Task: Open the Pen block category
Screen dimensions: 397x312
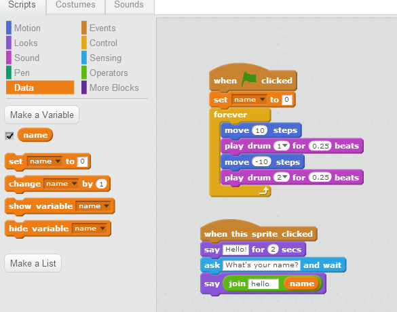Action: tap(22, 73)
